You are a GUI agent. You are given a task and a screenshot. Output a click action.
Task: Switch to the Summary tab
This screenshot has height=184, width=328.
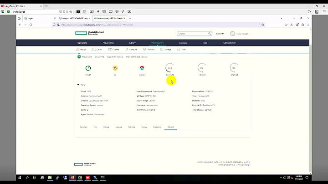coord(84,127)
